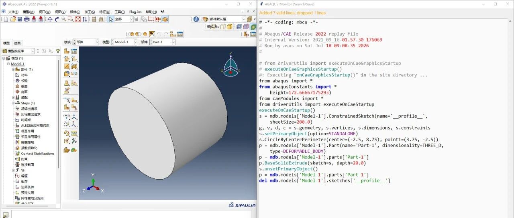Screen dimensions: 514x218
Task: Toggle the dark arrow display option icon
Action: pos(152,34)
